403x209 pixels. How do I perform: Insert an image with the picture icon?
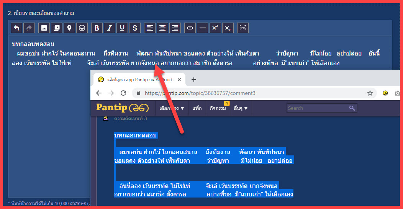[44, 28]
